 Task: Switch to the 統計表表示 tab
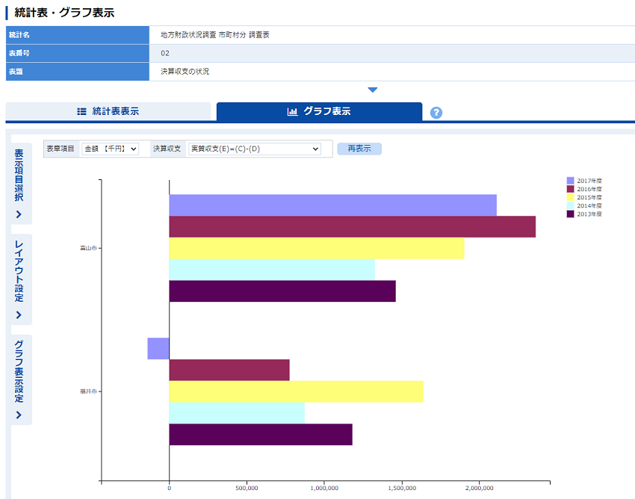tap(108, 112)
